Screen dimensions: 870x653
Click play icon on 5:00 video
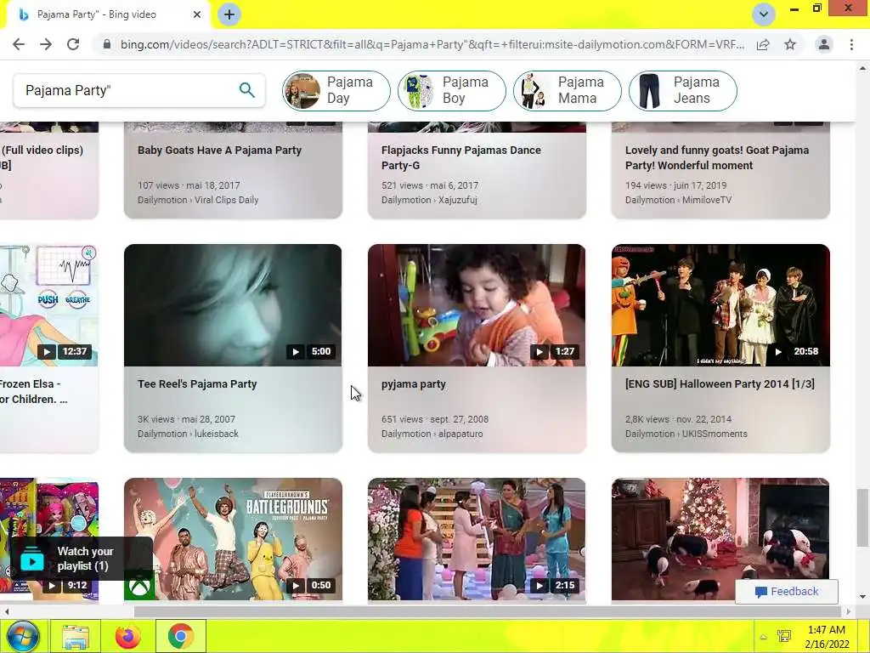coord(296,351)
